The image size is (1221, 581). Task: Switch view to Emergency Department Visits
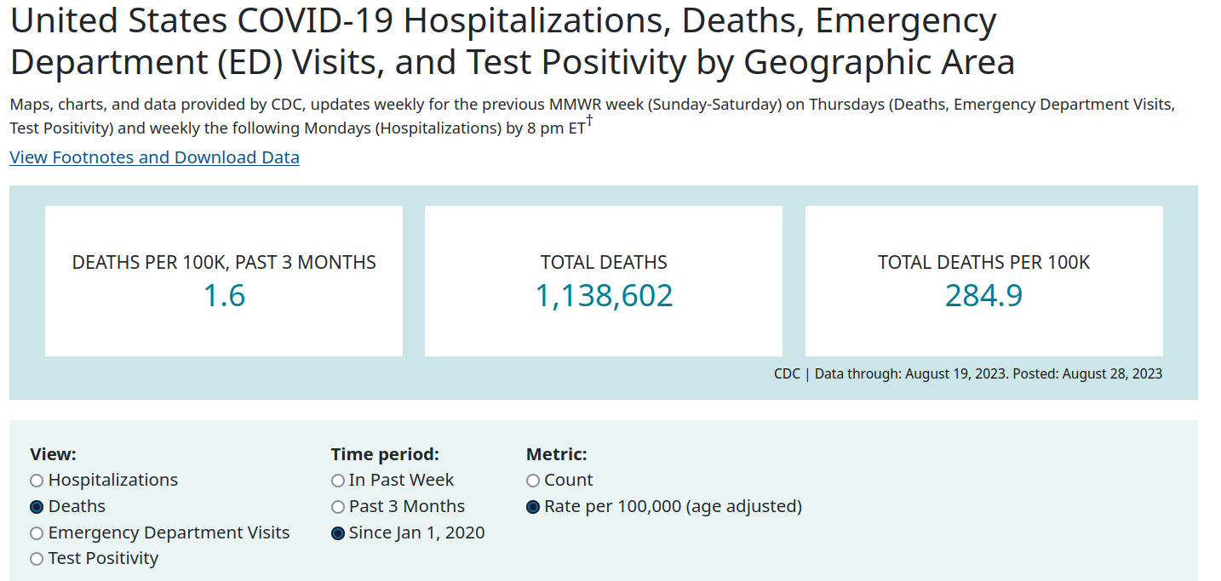pos(37,533)
